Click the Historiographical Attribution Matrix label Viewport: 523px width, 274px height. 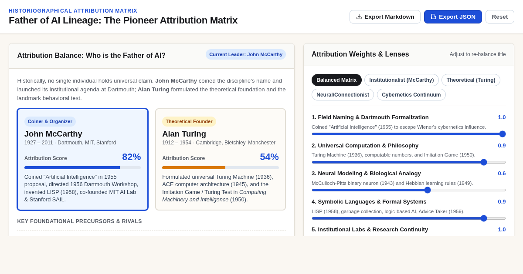coord(73,11)
